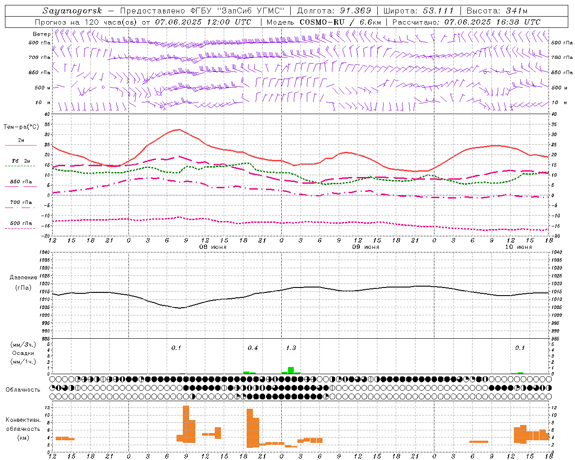This screenshot has width=575, height=460.
Task: Click the left 10 м wind level label
Action: point(43,102)
